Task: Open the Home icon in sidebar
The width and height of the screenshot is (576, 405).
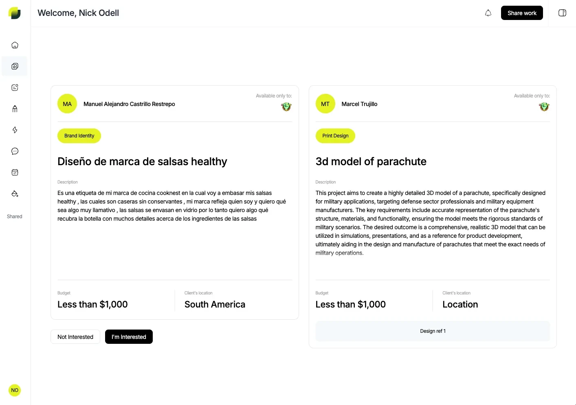Action: coord(15,45)
